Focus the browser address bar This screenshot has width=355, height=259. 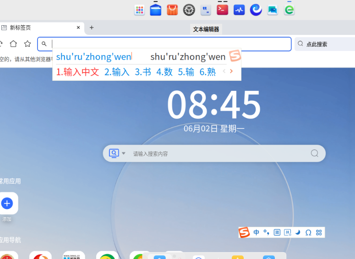click(x=164, y=44)
